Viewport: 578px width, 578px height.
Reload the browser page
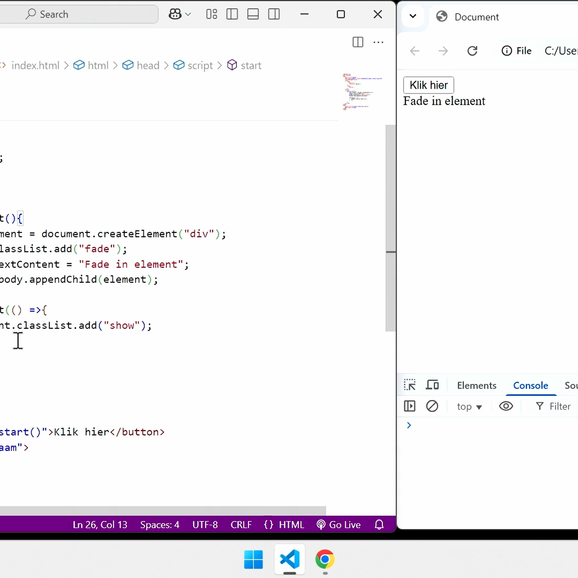(x=472, y=51)
